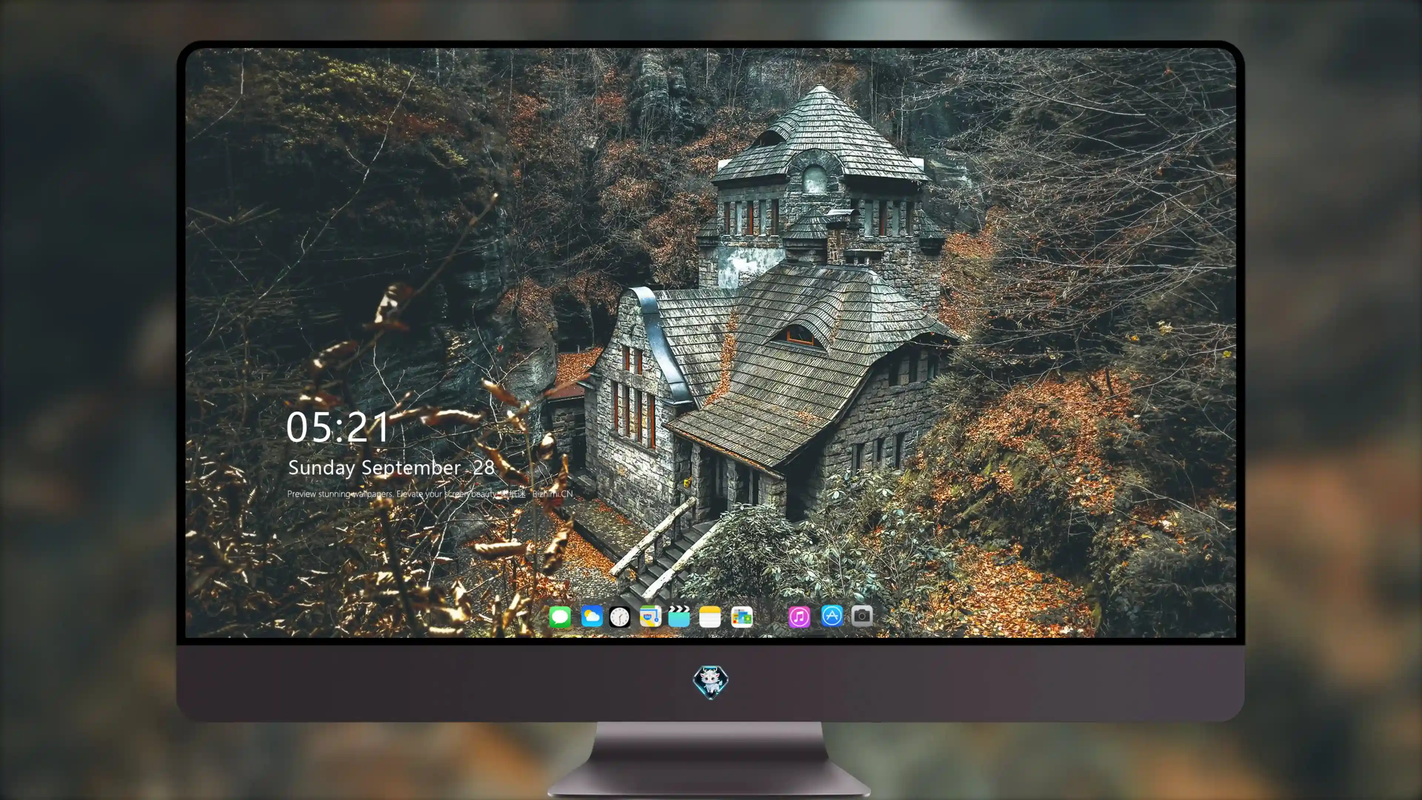Open the Camera app in the dock
1422x800 pixels.
(862, 616)
